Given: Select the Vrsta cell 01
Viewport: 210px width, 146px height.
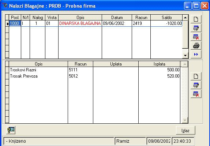Looking at the screenshot, I should 52,23.
